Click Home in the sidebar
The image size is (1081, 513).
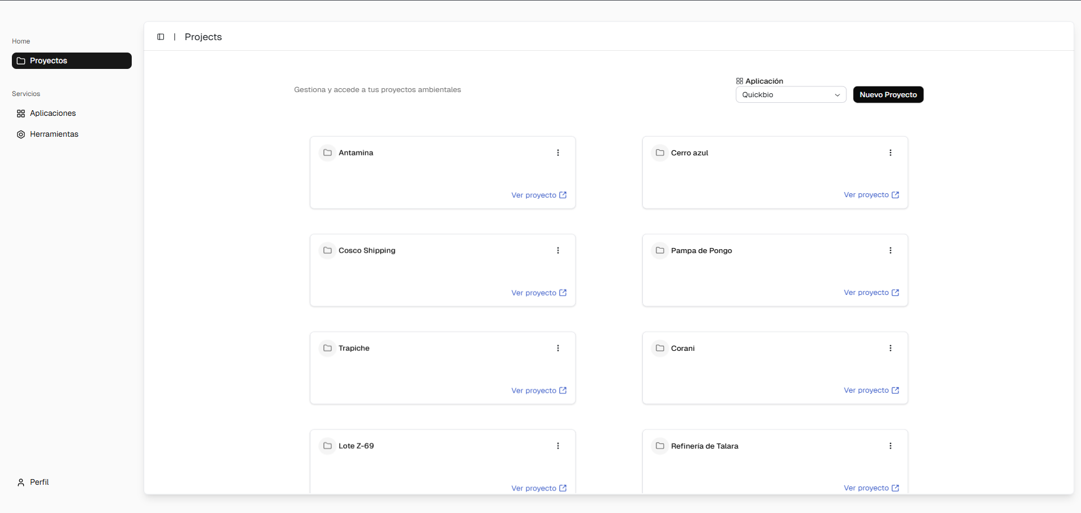tap(20, 41)
